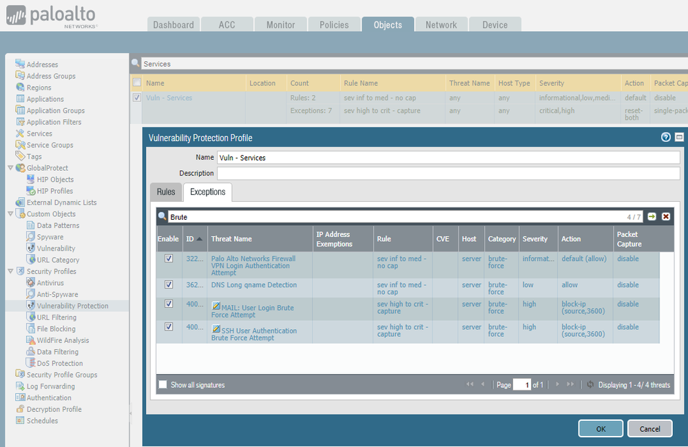Image resolution: width=688 pixels, height=447 pixels.
Task: Select Vulnerability Protection in sidebar
Action: click(72, 305)
